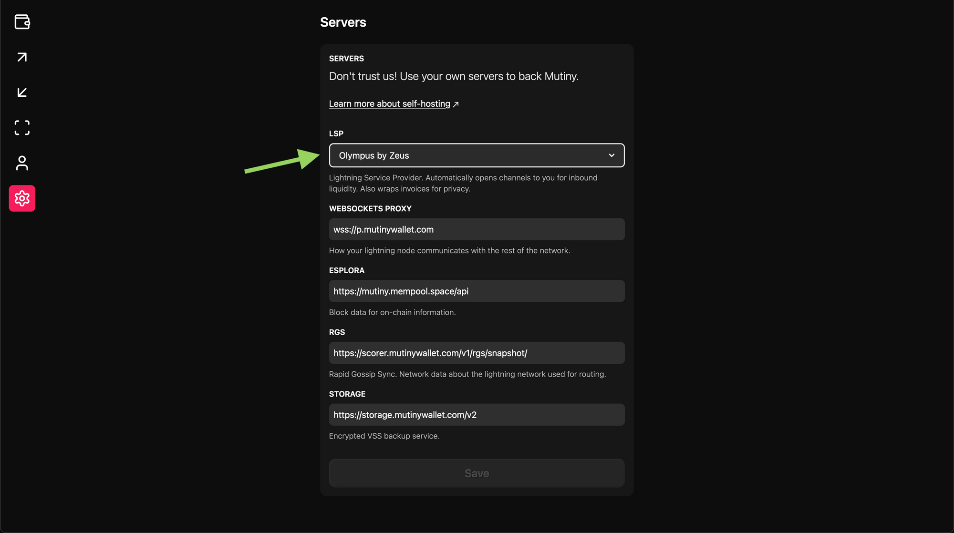Click the Send arrow icon in sidebar
Viewport: 954px width, 533px height.
coord(22,57)
